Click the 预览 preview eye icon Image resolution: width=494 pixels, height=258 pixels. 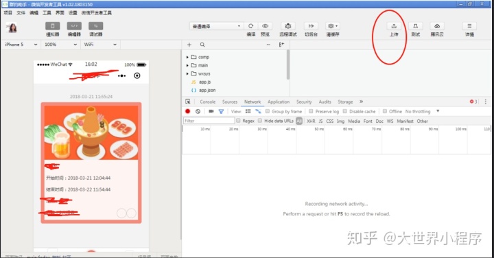266,26
